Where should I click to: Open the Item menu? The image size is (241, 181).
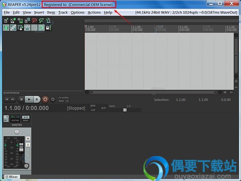51,12
